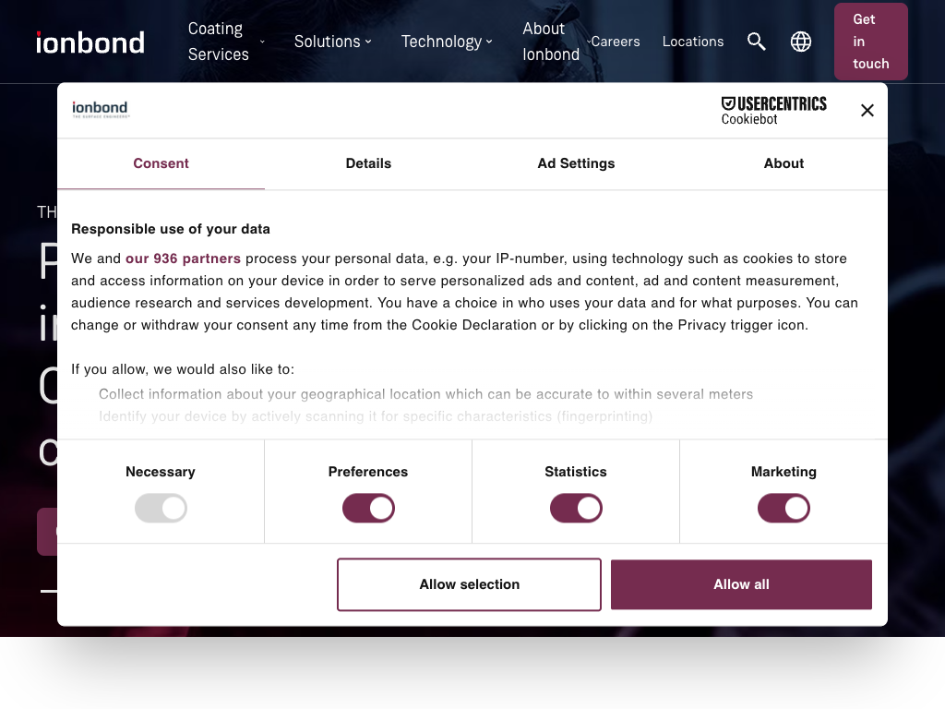Click the search magnifier icon

[757, 42]
